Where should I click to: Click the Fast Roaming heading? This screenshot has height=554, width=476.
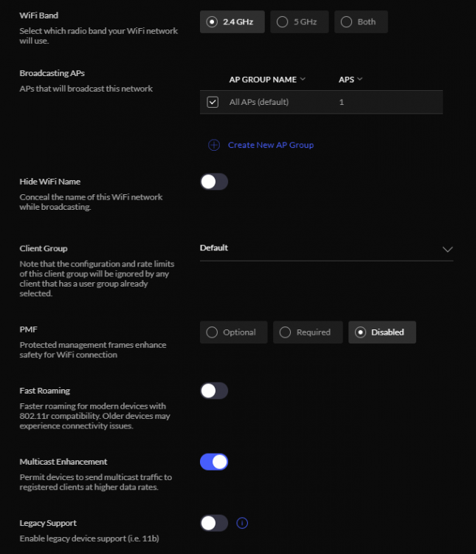(x=44, y=391)
